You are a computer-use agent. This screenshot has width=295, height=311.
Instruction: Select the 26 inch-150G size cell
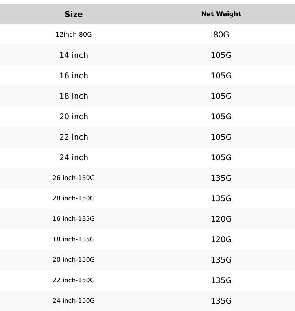74,178
